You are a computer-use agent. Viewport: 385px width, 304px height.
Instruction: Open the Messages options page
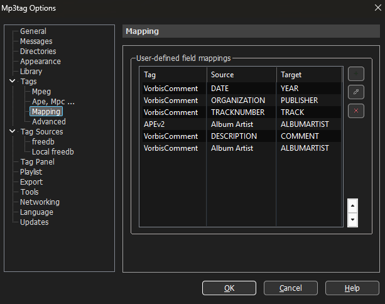coord(36,41)
